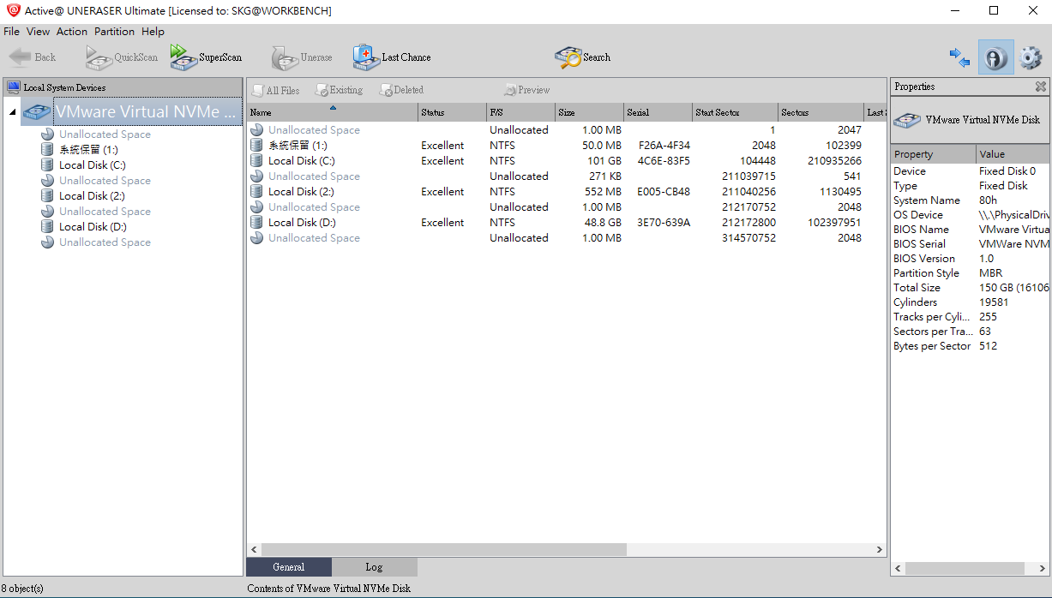
Task: Click the Value column header in Properties
Action: pos(1013,154)
